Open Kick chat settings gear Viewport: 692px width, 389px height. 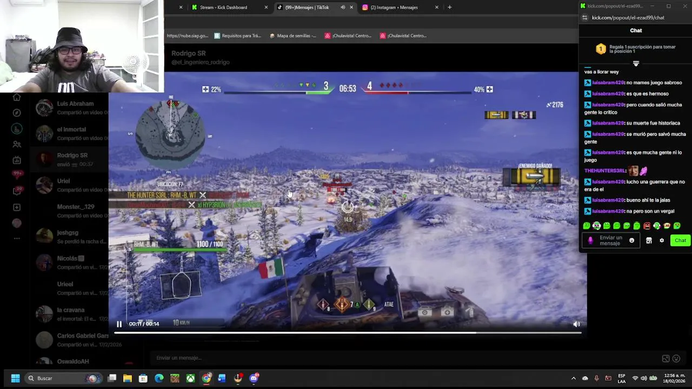tap(662, 240)
